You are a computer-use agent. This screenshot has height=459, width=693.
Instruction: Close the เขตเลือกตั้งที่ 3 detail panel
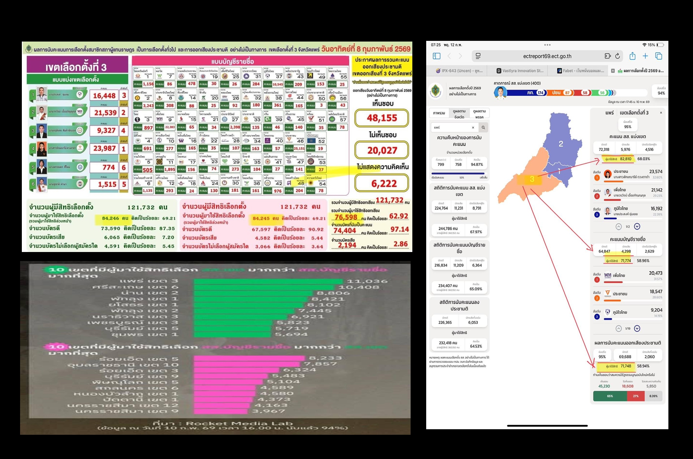pos(661,113)
